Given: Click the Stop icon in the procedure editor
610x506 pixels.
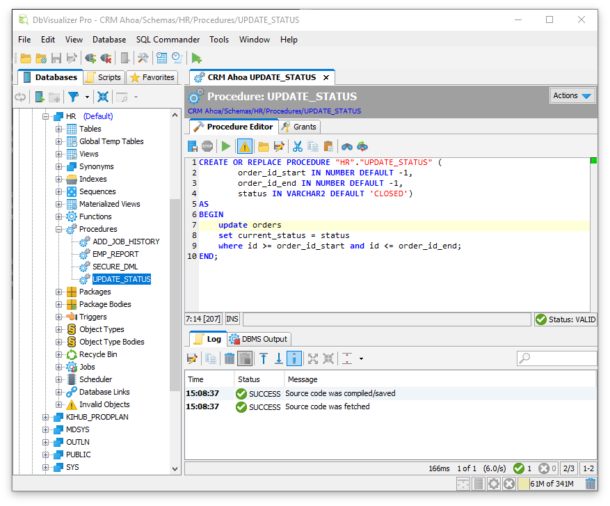Looking at the screenshot, I should 207,146.
